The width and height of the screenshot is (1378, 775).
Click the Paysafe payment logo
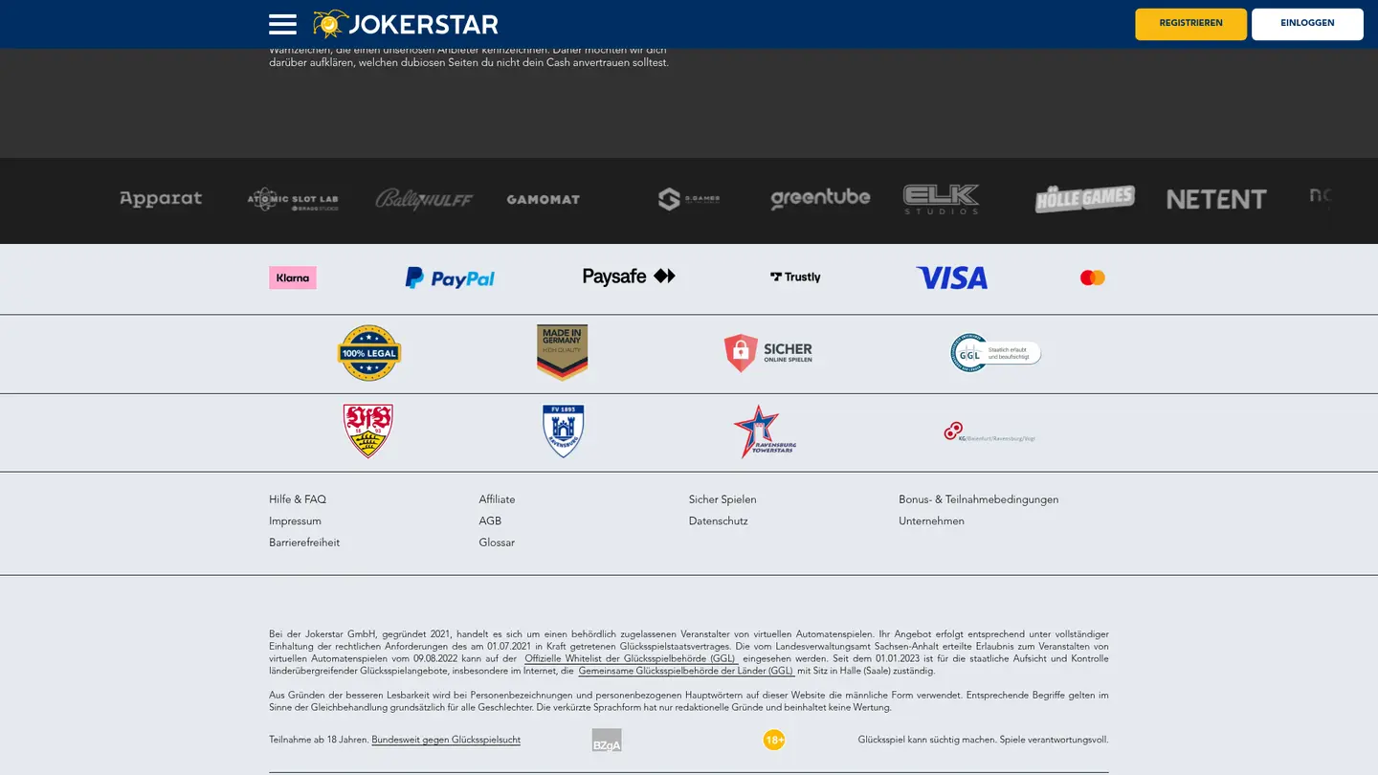pos(629,277)
